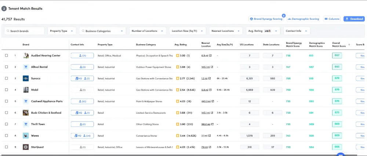The height and width of the screenshot is (156, 367).
Task: Open external link icon beside 2.1 mi
Action: point(210,136)
